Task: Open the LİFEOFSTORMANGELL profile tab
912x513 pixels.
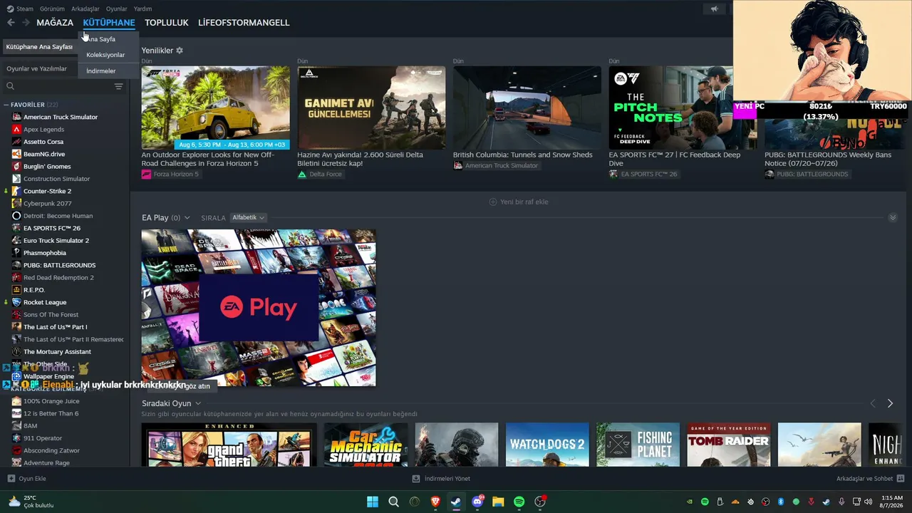Action: tap(244, 23)
